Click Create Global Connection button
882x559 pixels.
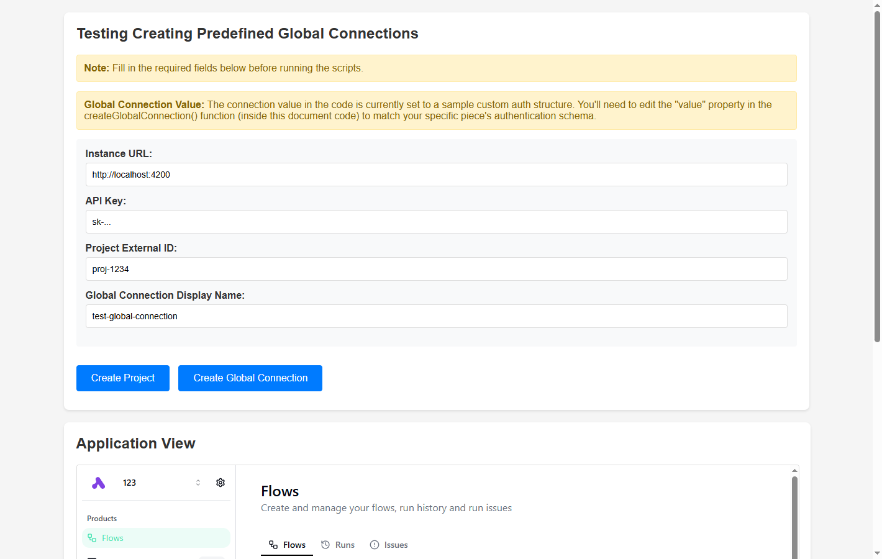(x=250, y=378)
